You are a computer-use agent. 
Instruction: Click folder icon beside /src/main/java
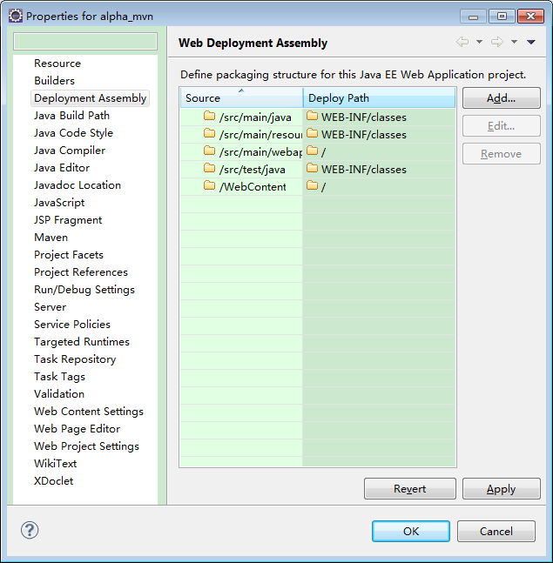[209, 117]
